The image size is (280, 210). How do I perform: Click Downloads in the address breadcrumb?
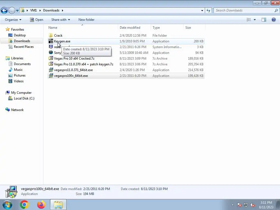click(x=51, y=10)
